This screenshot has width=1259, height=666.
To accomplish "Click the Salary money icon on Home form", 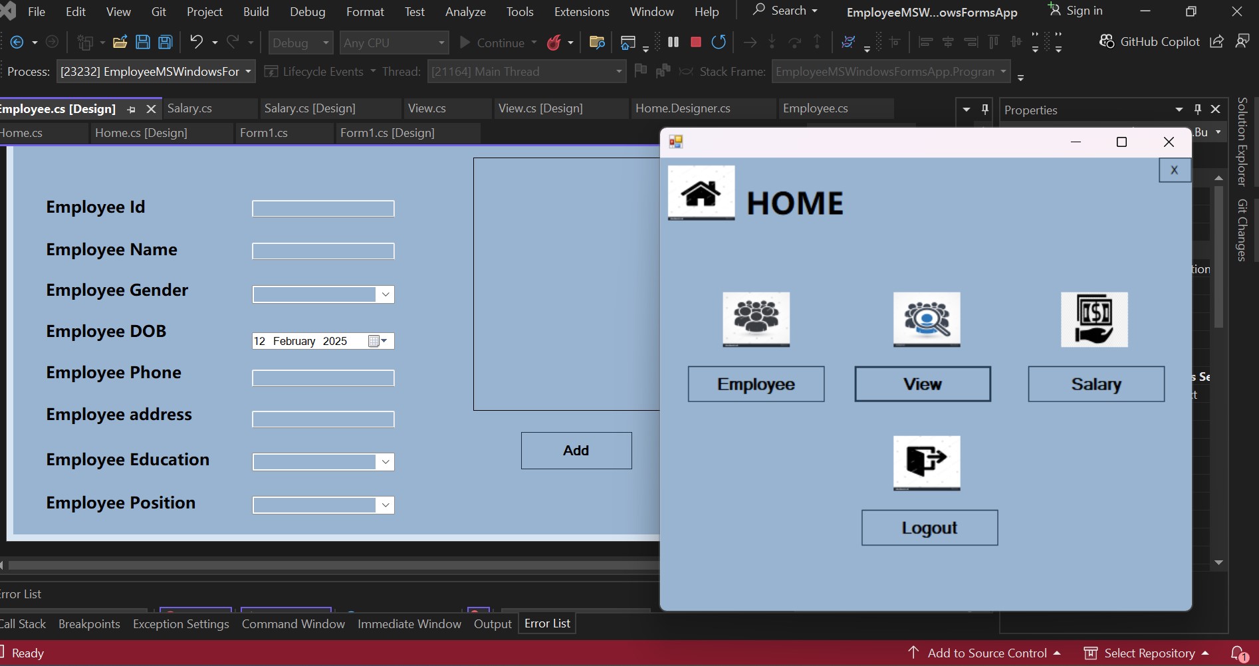I will pos(1095,320).
